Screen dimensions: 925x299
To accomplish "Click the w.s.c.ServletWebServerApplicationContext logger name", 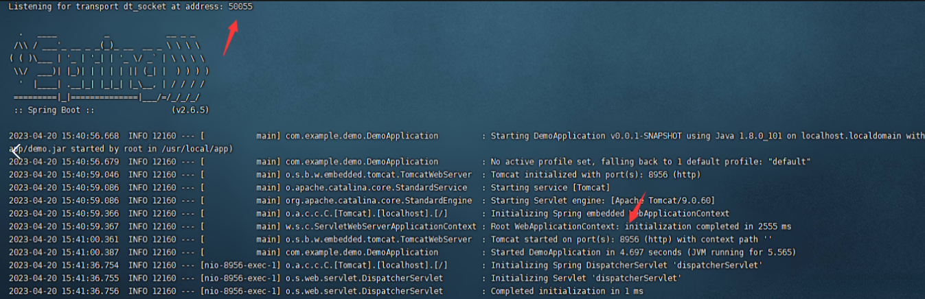I will tap(380, 226).
